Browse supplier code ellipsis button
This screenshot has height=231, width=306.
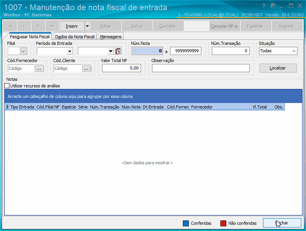[39, 68]
